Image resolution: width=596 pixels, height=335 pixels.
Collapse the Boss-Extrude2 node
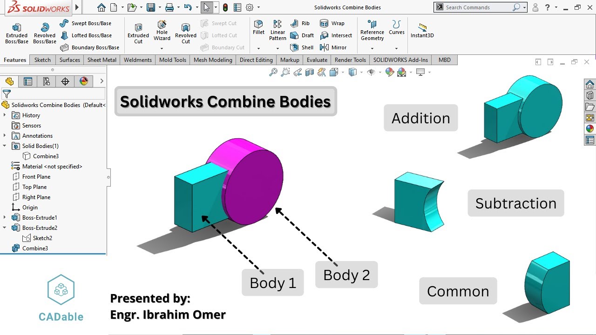pyautogui.click(x=5, y=228)
